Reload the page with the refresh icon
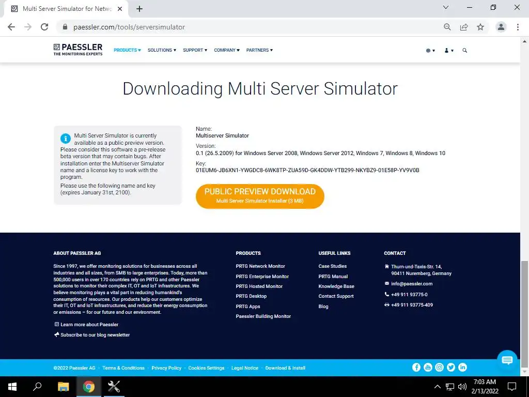Screen dimensions: 529x397 44,27
